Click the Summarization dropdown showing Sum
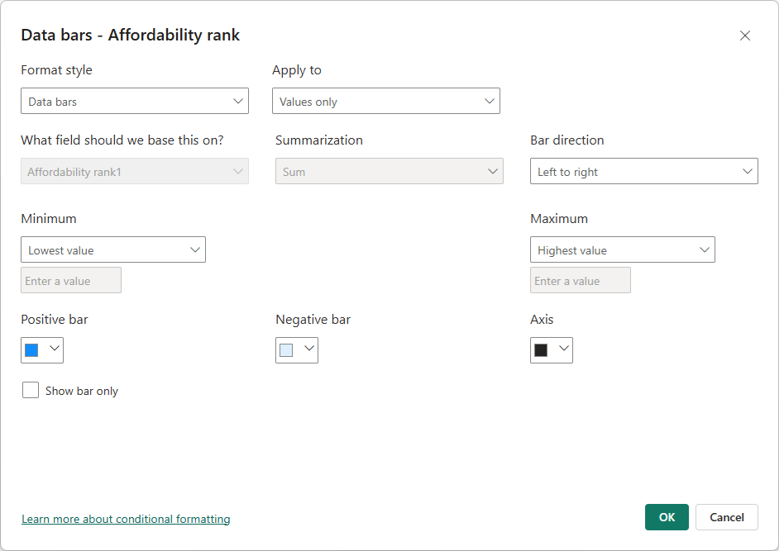The height and width of the screenshot is (551, 779). [x=389, y=171]
